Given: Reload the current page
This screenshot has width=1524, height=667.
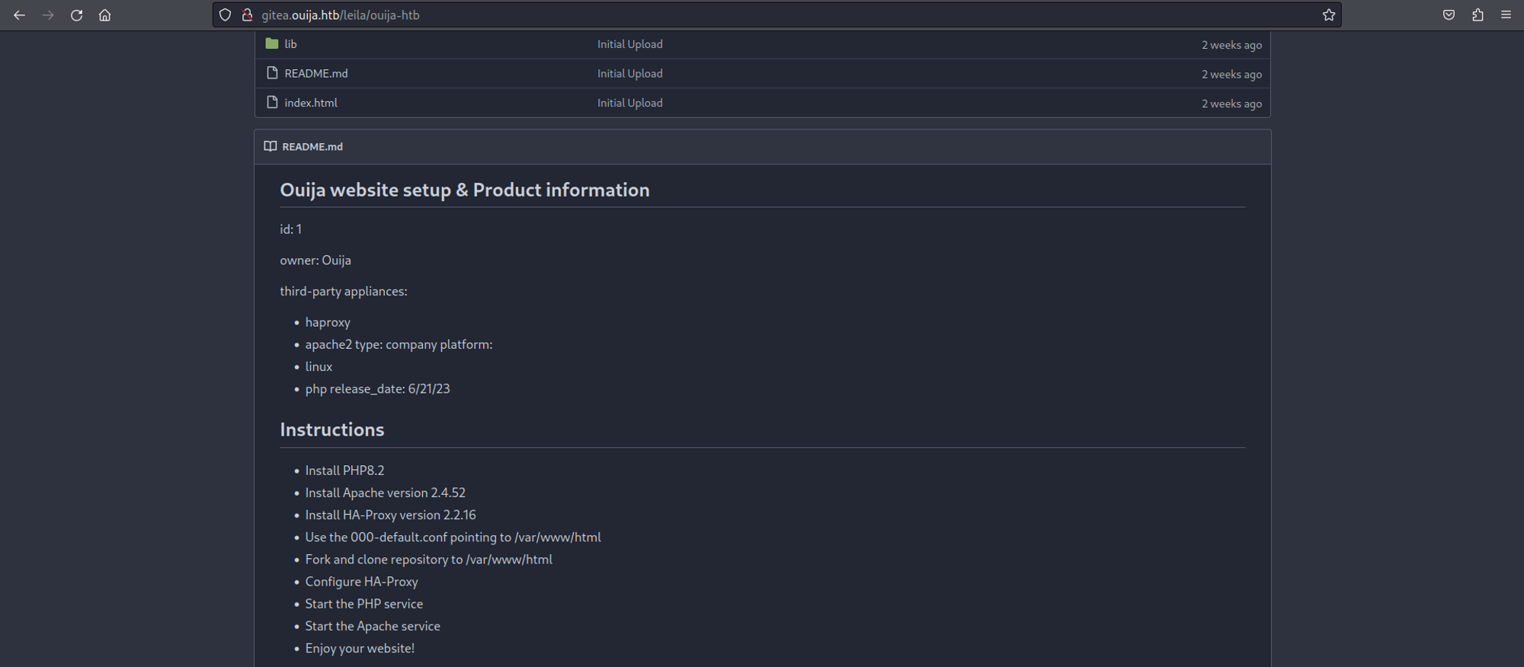Looking at the screenshot, I should click(76, 15).
